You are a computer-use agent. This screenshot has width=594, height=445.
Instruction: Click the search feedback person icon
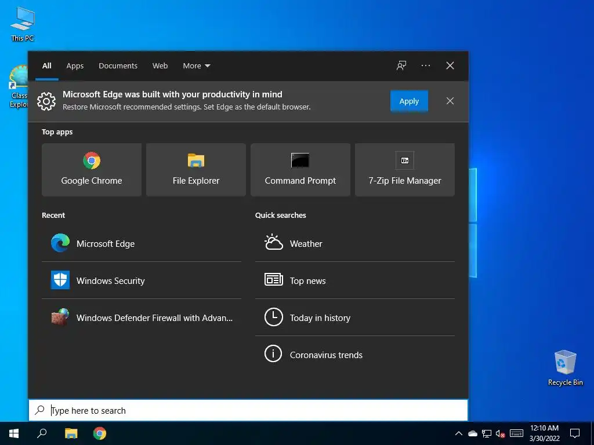401,65
